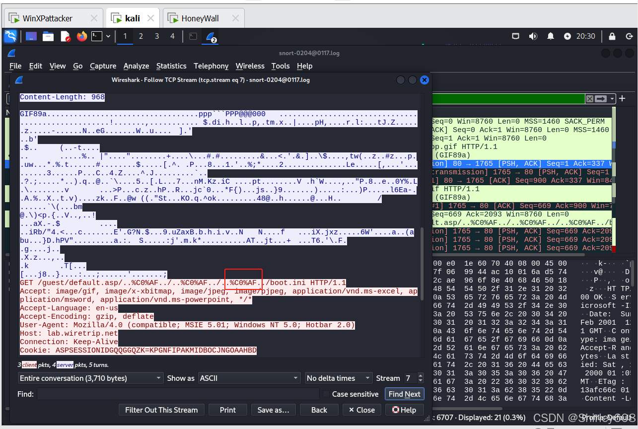Click the 'Accept-Encoding: gzip, deflate' line
The height and width of the screenshot is (429, 638).
(87, 317)
